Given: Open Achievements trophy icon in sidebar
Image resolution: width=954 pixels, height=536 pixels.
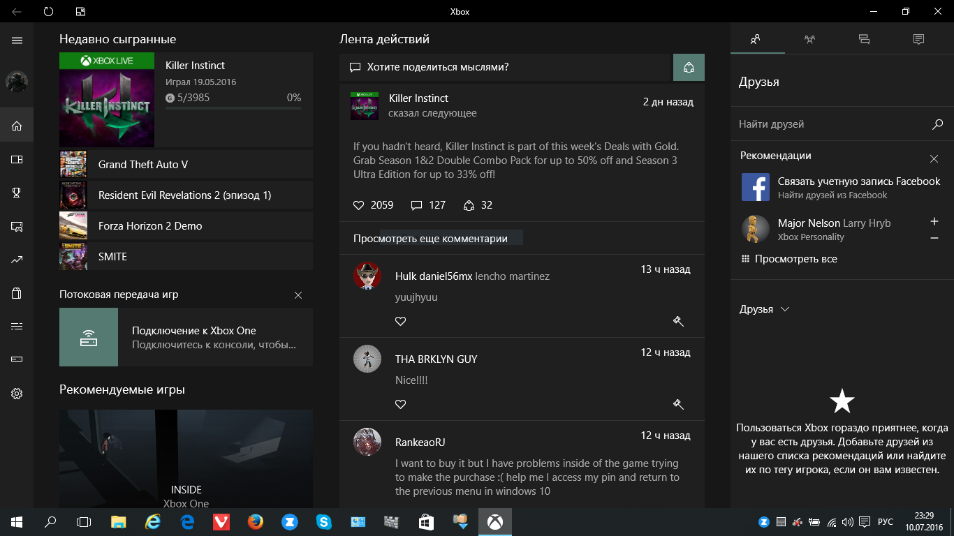Looking at the screenshot, I should click(x=17, y=193).
